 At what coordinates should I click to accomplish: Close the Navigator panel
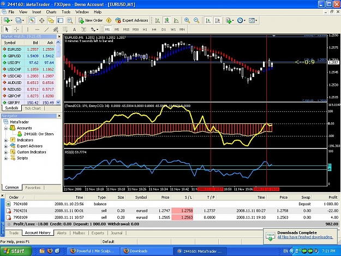(59, 116)
